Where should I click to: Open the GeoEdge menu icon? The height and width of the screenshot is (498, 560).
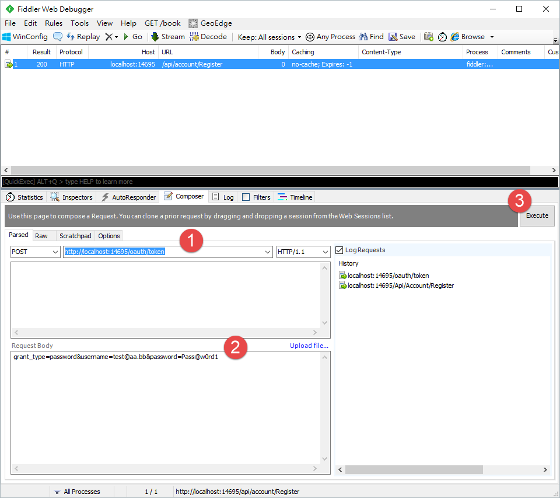pyautogui.click(x=192, y=23)
